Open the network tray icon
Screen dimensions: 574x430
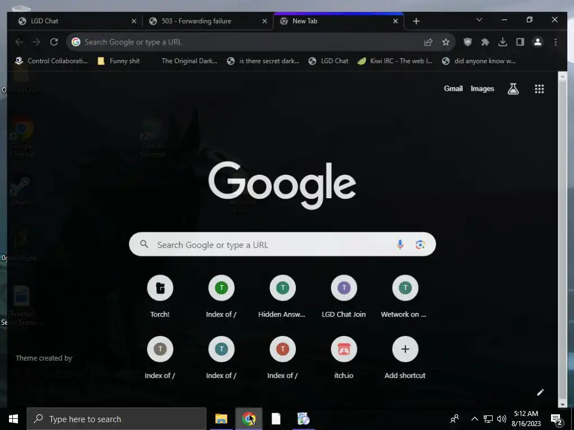[488, 419]
